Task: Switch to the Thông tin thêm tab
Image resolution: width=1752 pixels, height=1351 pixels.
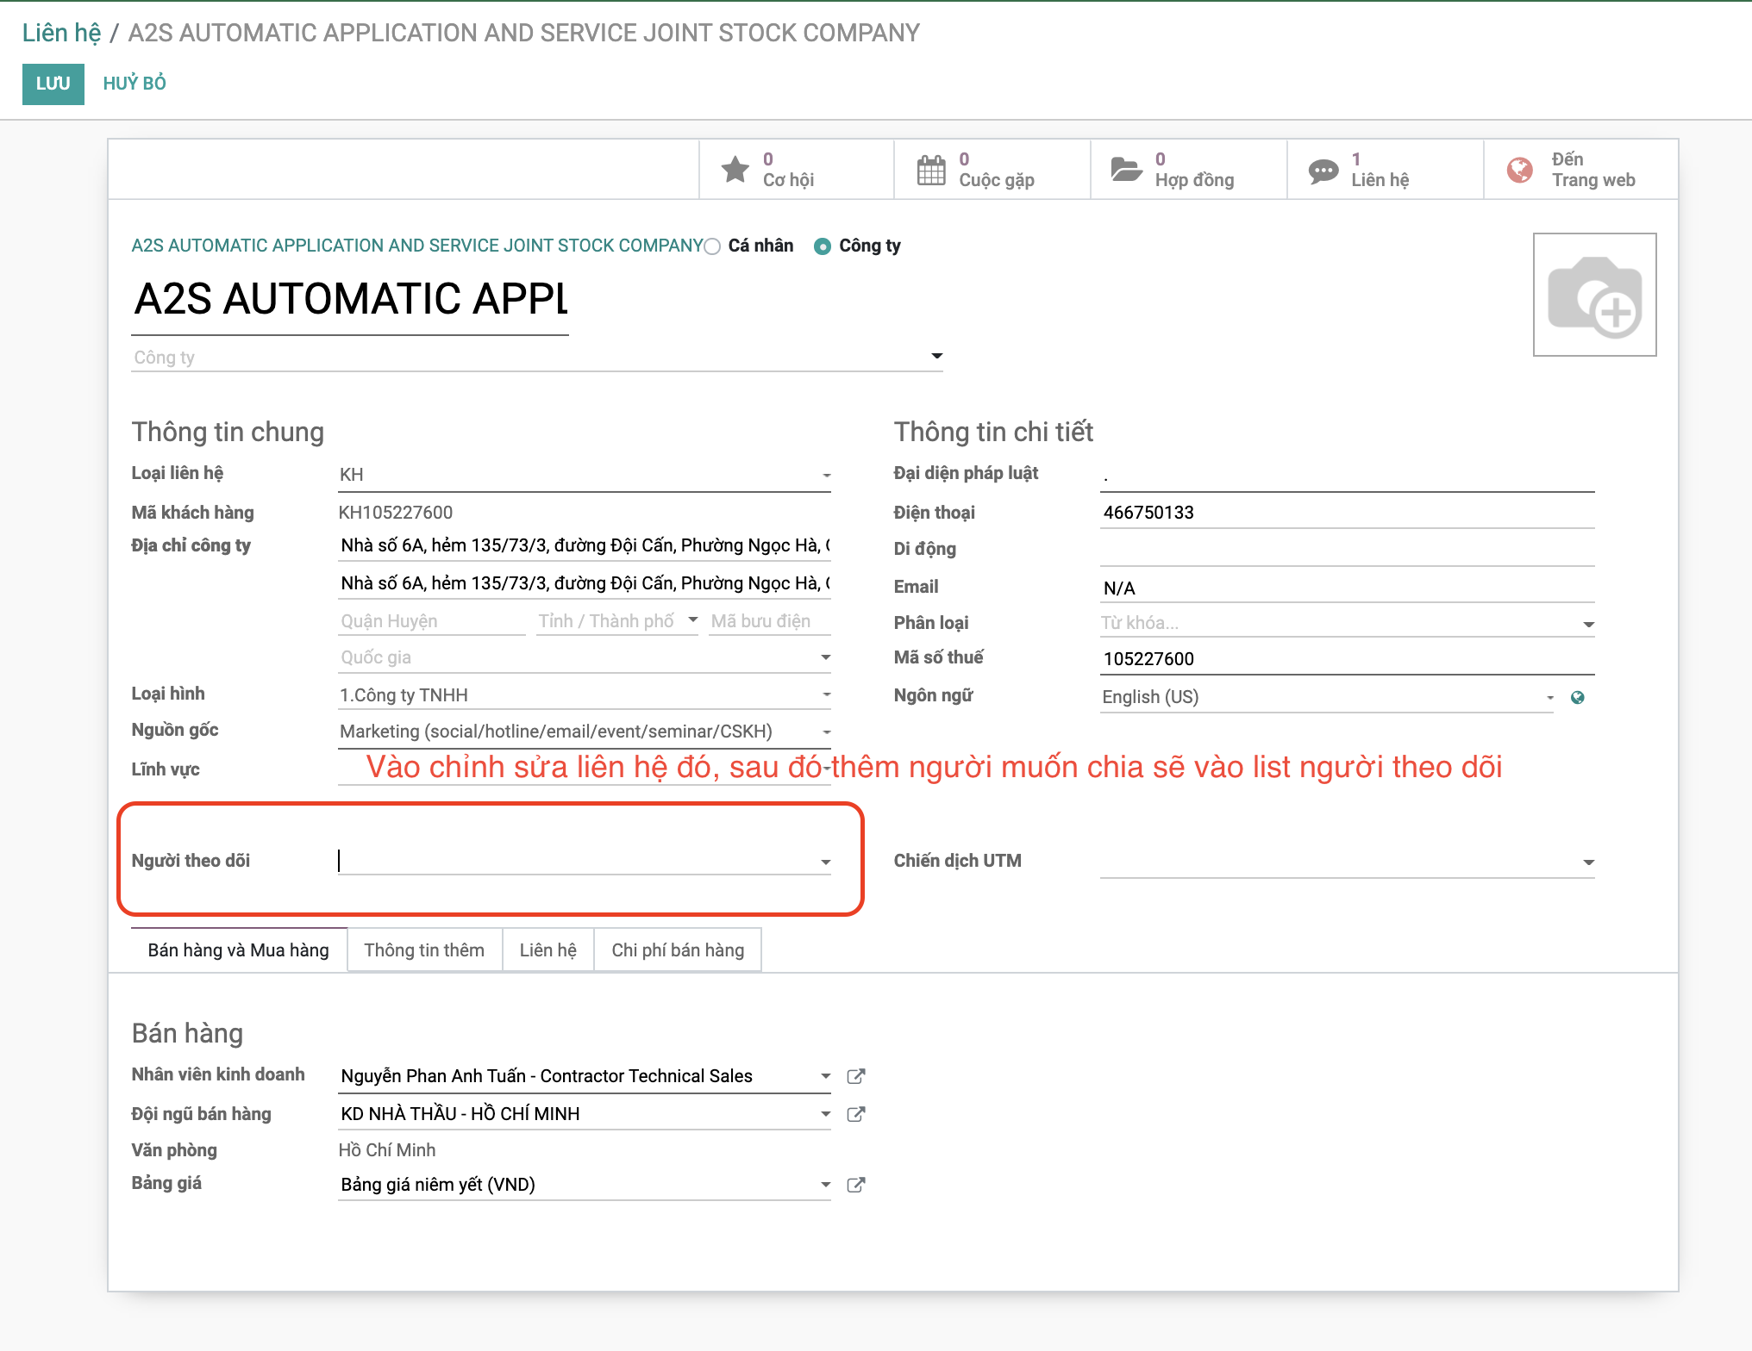Action: click(424, 949)
